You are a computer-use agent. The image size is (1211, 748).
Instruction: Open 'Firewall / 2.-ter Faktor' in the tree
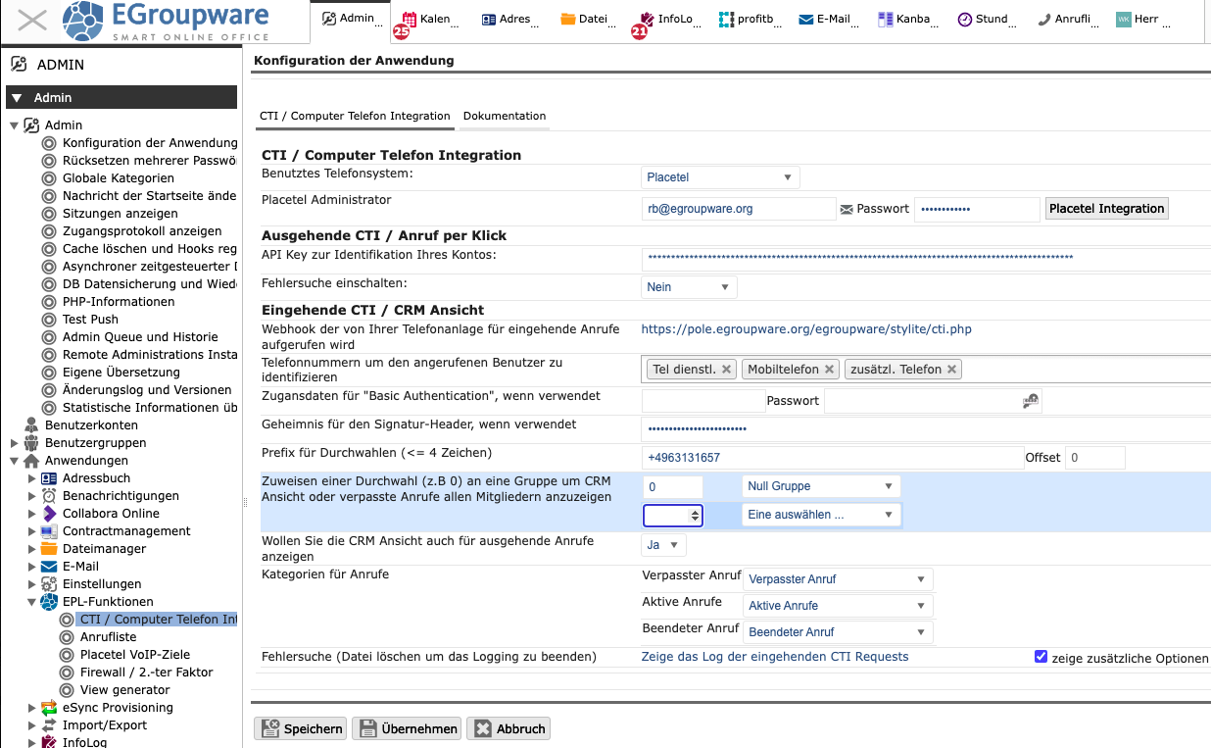click(x=146, y=673)
